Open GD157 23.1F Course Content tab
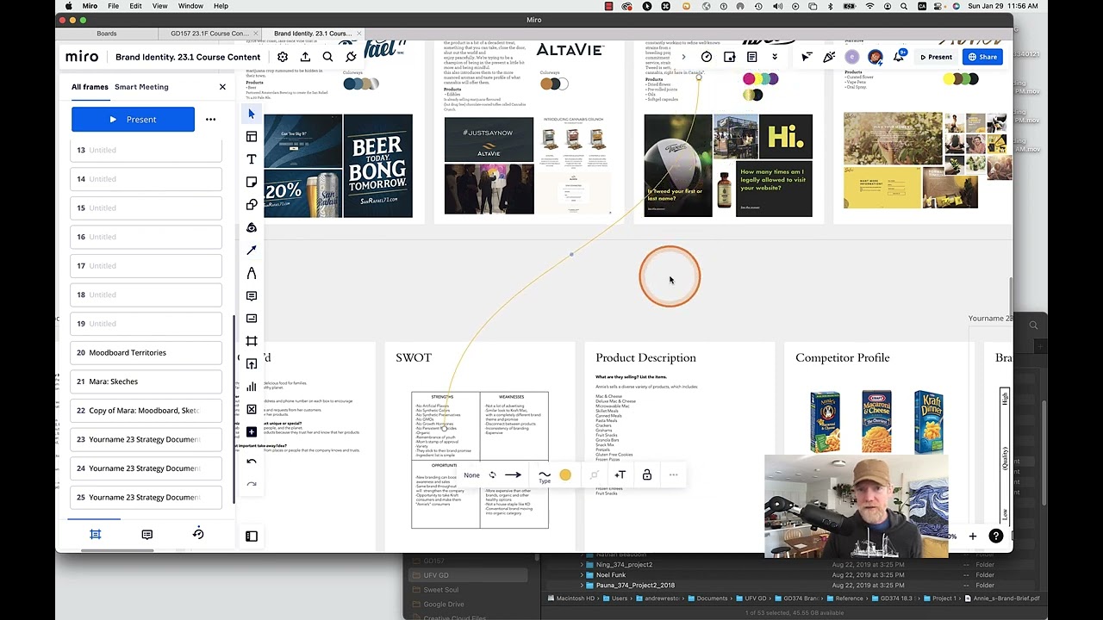The height and width of the screenshot is (620, 1103). [x=209, y=34]
